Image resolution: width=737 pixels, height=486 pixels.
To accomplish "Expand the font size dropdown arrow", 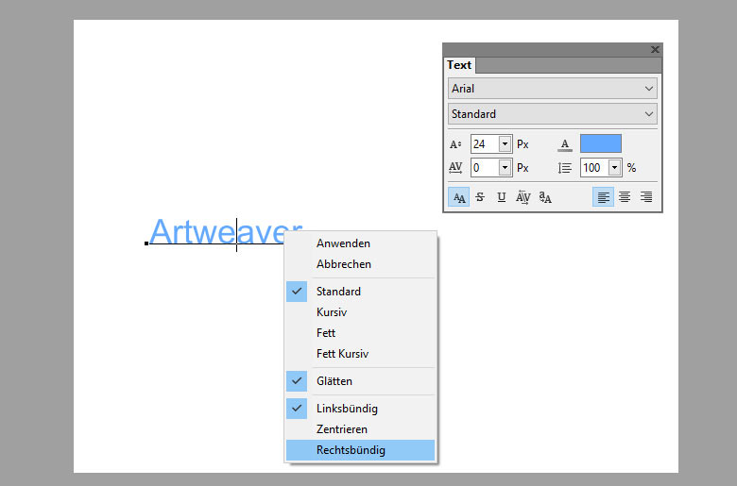I will pos(505,144).
